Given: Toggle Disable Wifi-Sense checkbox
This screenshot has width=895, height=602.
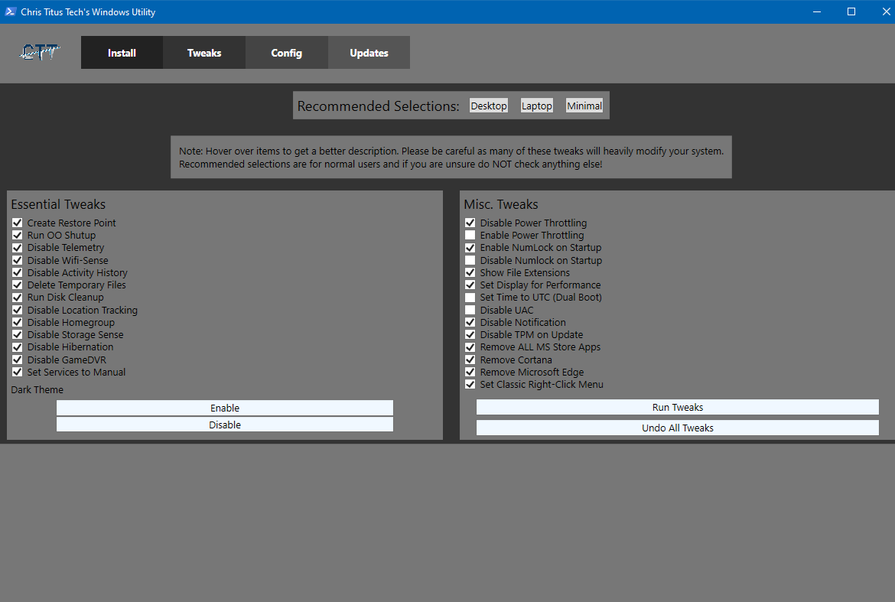Looking at the screenshot, I should pyautogui.click(x=17, y=260).
